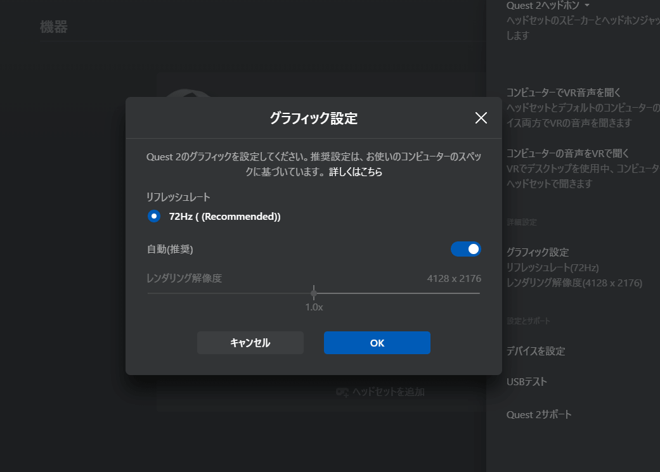Click コンピューターでVR音声を聞く option

point(563,92)
